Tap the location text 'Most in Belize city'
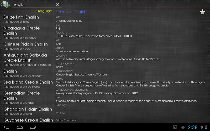 (67, 59)
